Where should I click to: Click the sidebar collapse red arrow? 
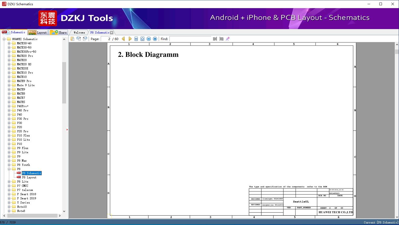pos(67,130)
